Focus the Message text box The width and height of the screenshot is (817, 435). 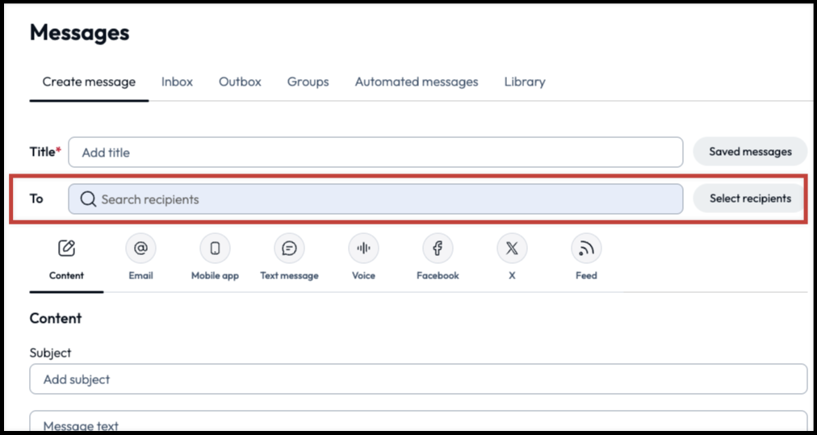418,423
